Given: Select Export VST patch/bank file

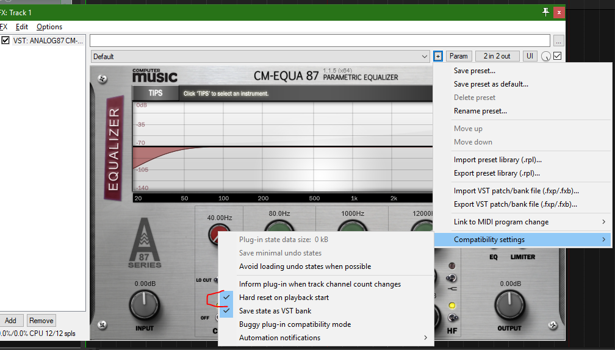Looking at the screenshot, I should coord(523,204).
